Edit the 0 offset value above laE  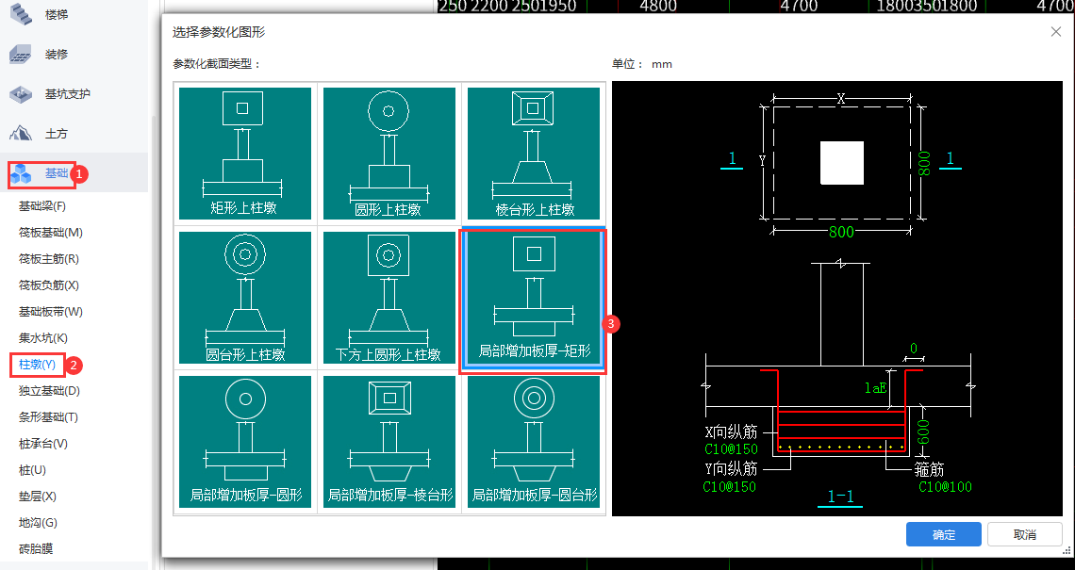[913, 349]
